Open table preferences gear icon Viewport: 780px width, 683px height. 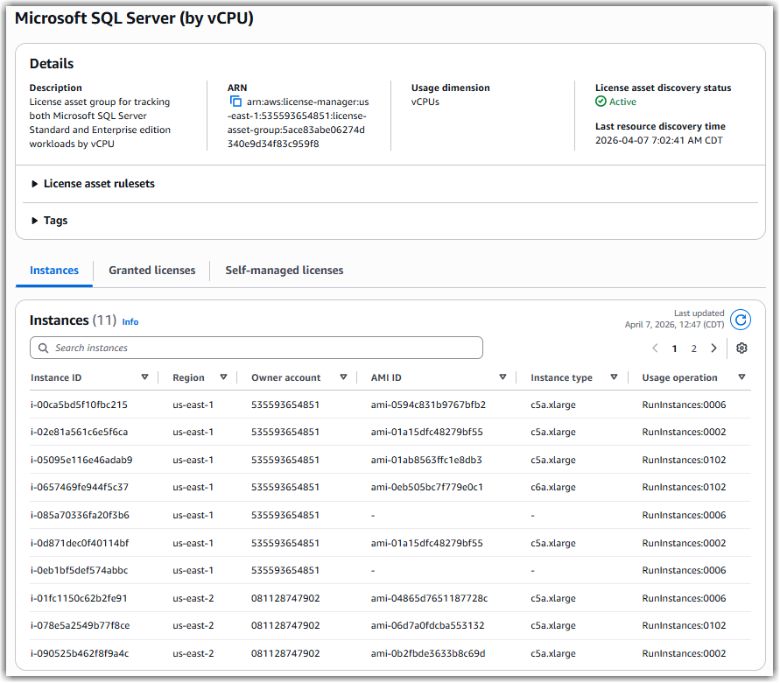(x=741, y=349)
